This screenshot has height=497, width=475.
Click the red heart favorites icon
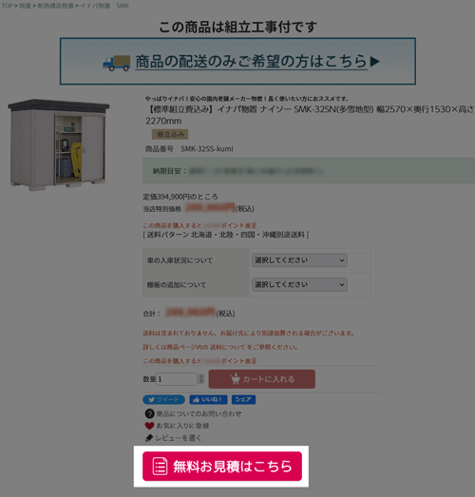point(149,426)
